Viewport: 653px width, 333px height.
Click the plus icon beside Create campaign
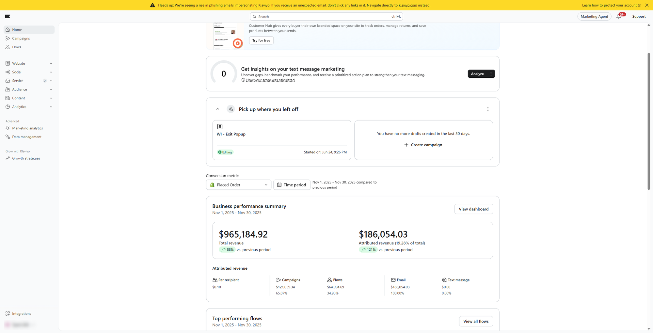click(406, 145)
